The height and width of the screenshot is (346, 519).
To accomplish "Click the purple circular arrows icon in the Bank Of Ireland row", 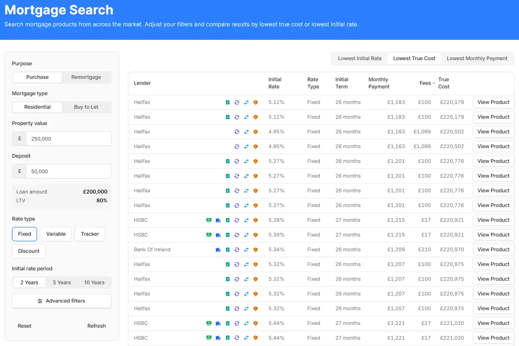I will click(237, 250).
